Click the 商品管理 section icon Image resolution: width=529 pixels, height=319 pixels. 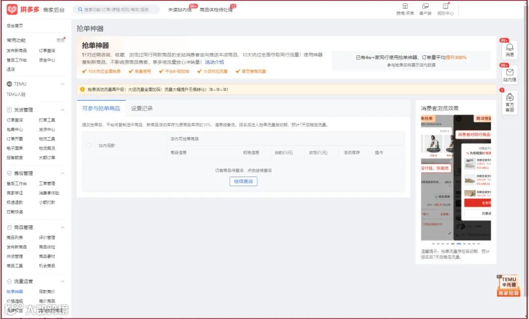pyautogui.click(x=9, y=228)
